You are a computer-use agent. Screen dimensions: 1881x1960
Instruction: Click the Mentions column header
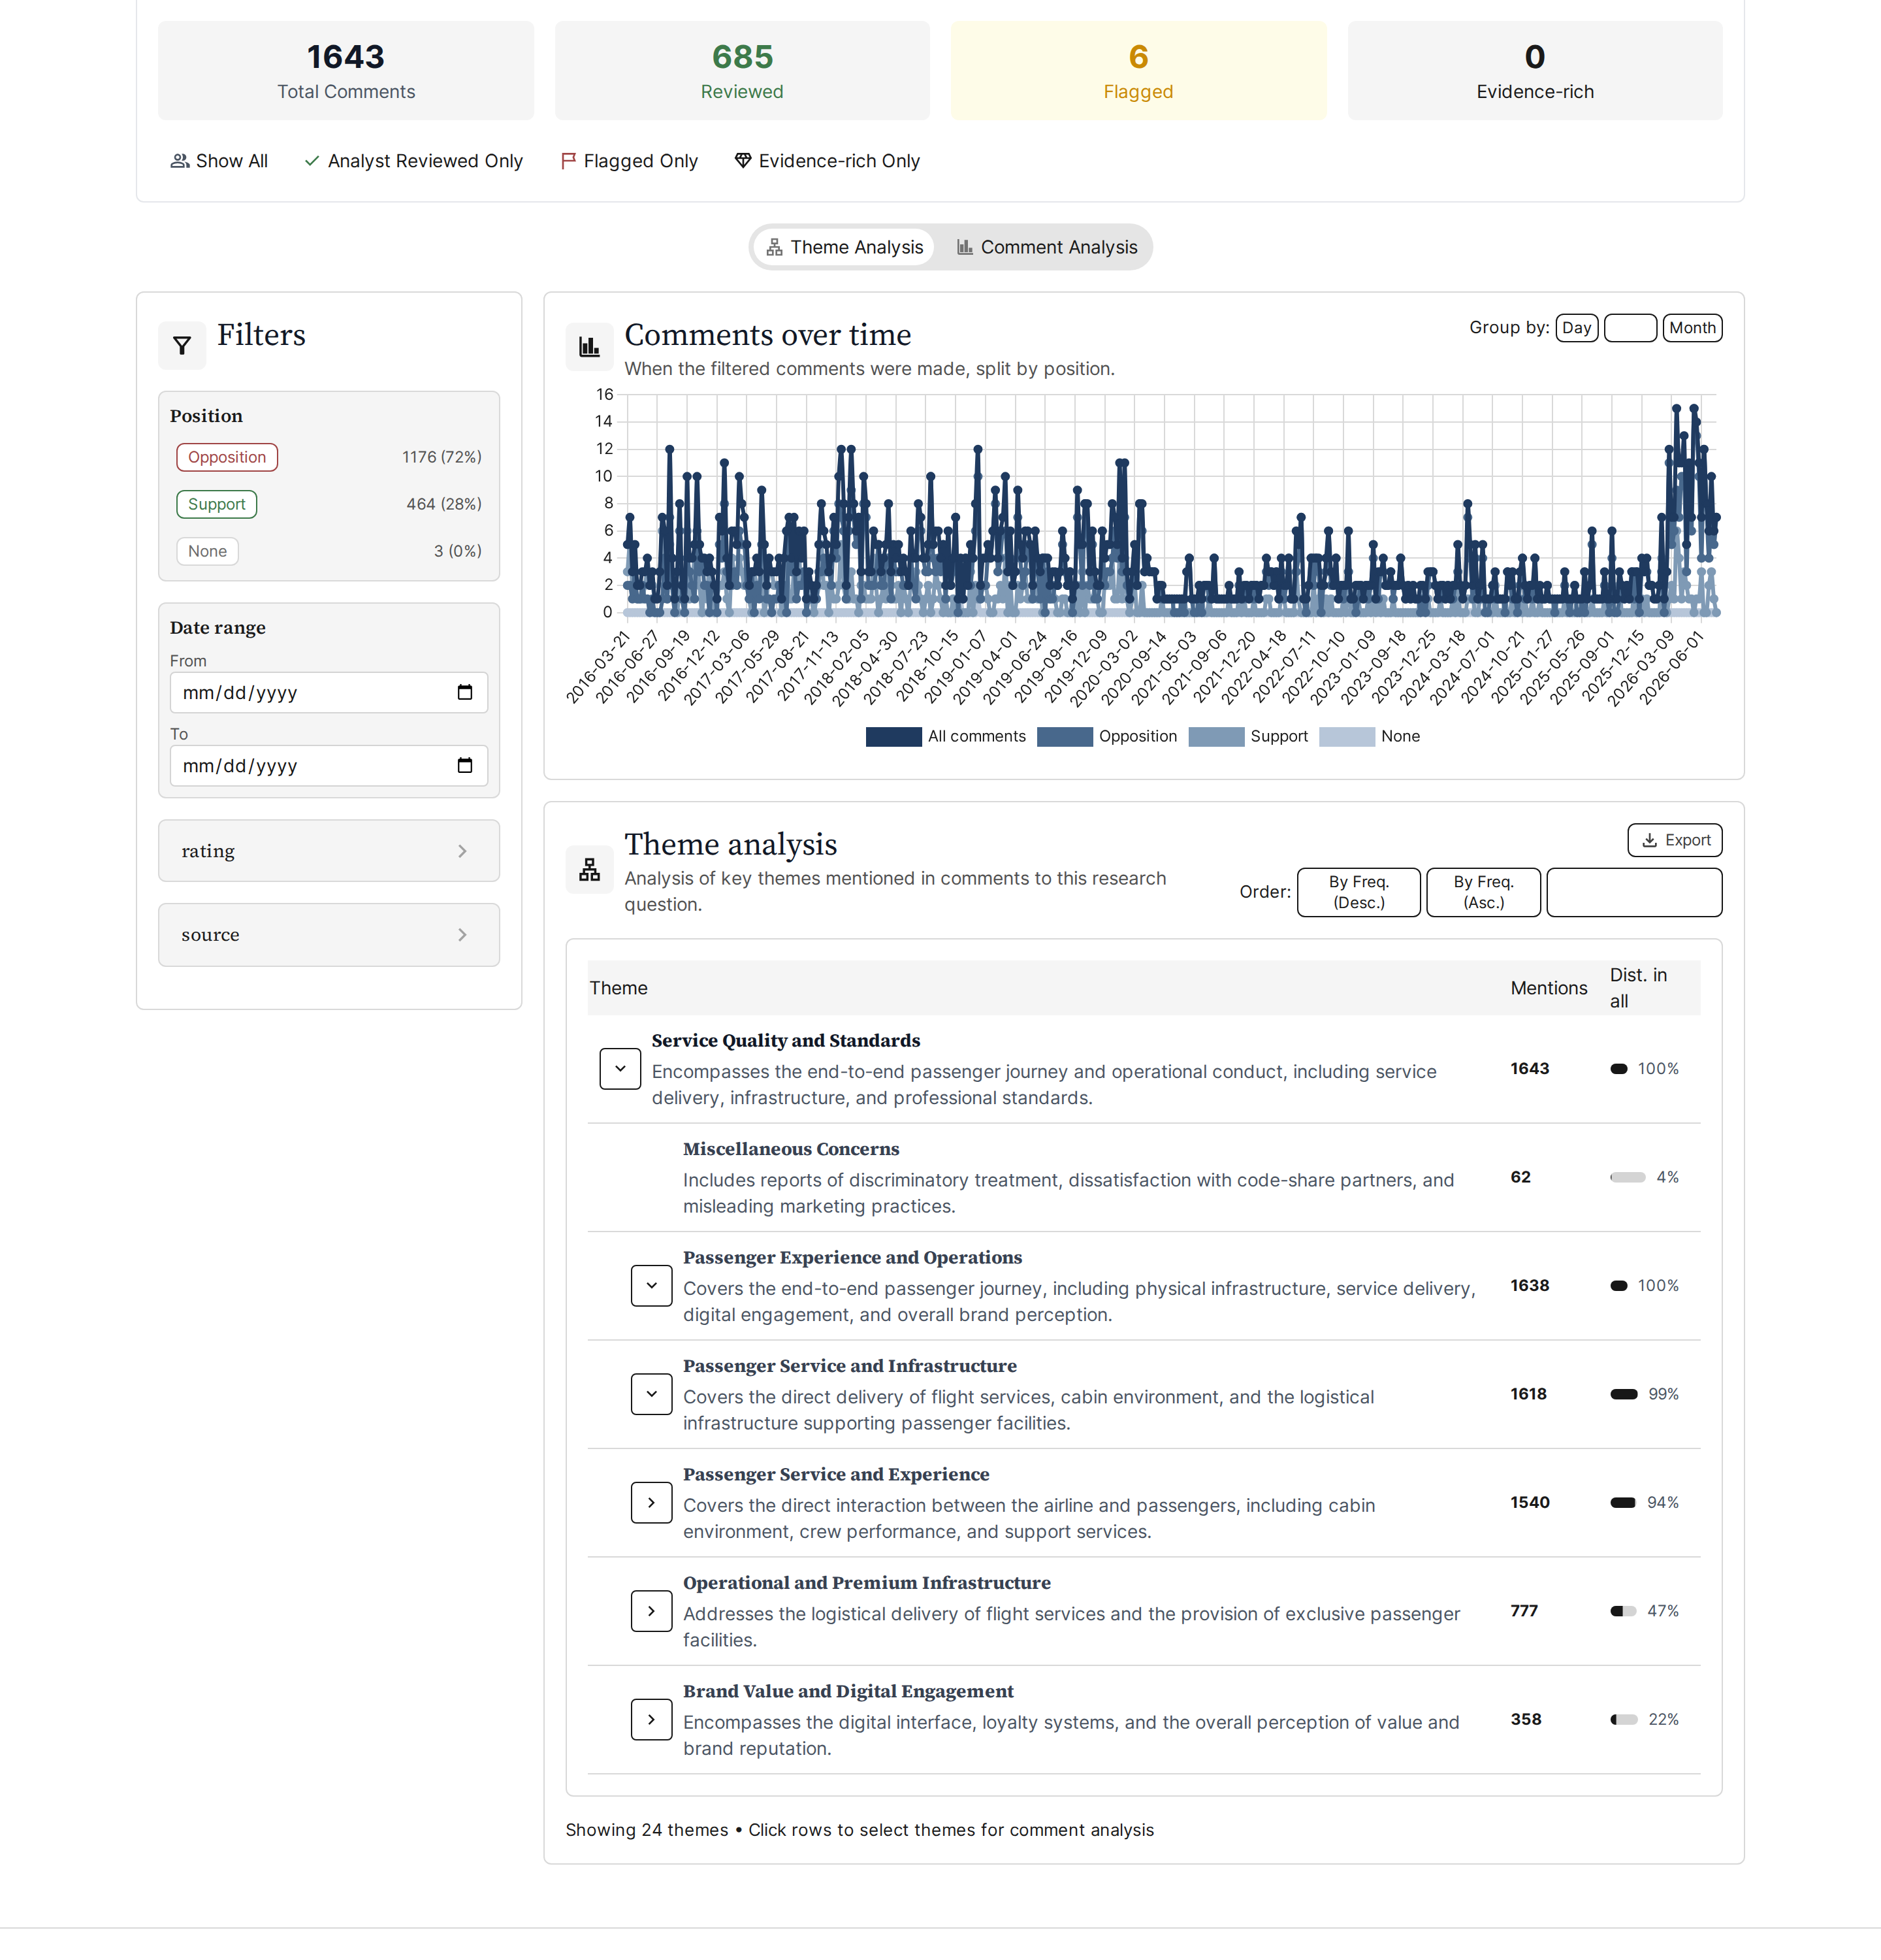point(1548,988)
